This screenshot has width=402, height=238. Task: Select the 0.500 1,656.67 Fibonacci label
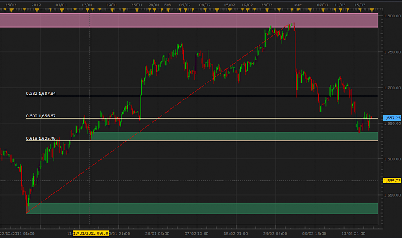(41, 116)
